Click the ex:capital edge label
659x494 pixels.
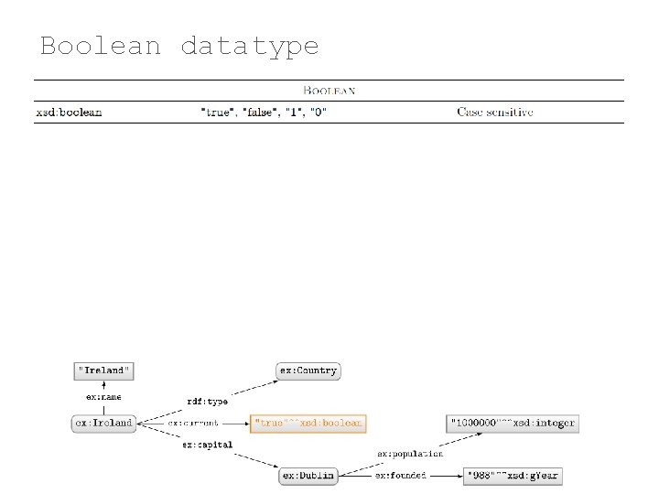tap(207, 445)
